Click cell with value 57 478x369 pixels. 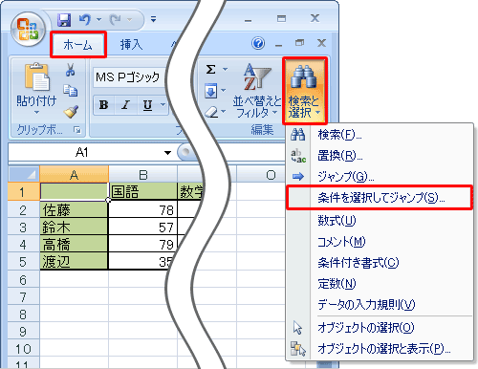pos(142,227)
